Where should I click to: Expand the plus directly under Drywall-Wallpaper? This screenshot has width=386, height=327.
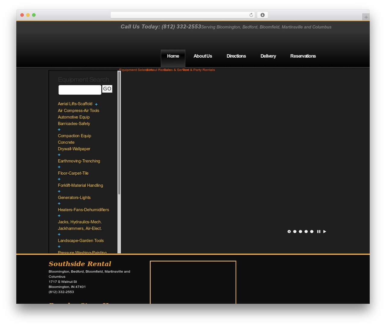59,155
